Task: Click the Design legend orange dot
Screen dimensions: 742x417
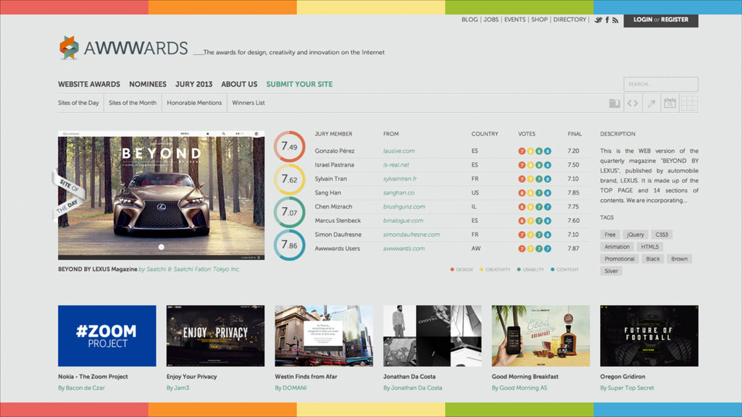Action: coord(452,269)
